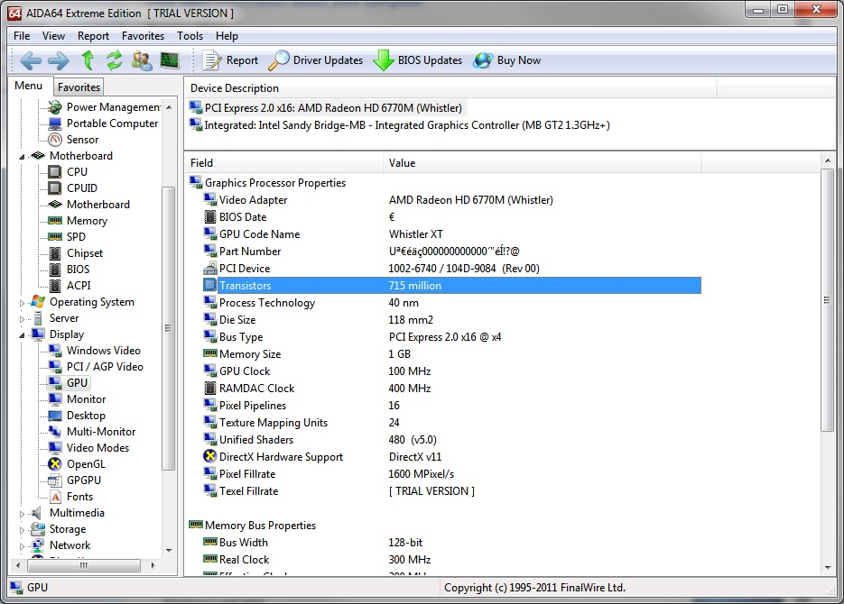This screenshot has width=844, height=604.
Task: Click tree panel horizontal scrollbar thumb
Action: coord(84,565)
